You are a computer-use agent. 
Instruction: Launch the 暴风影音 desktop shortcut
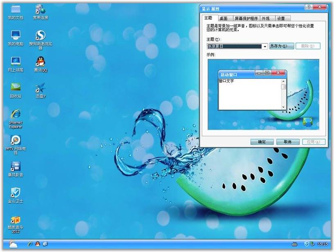[16, 169]
